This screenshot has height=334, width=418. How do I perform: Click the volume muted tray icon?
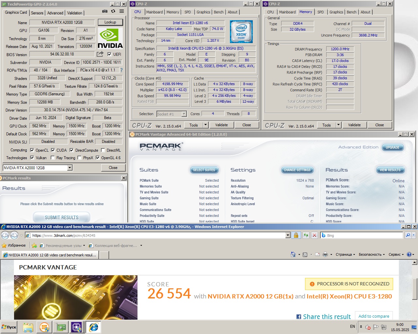[x=368, y=327]
